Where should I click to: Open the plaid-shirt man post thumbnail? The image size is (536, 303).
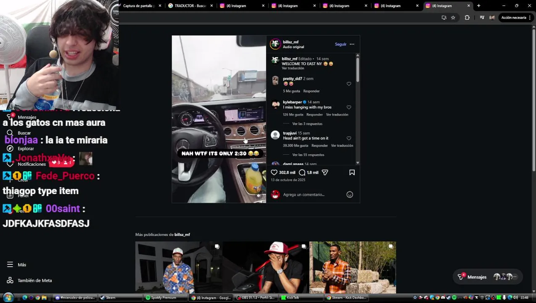(353, 267)
